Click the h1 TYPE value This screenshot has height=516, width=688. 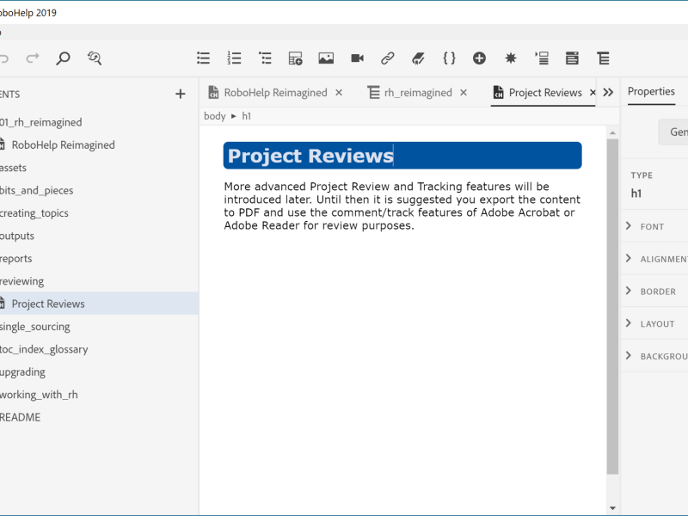pos(636,193)
